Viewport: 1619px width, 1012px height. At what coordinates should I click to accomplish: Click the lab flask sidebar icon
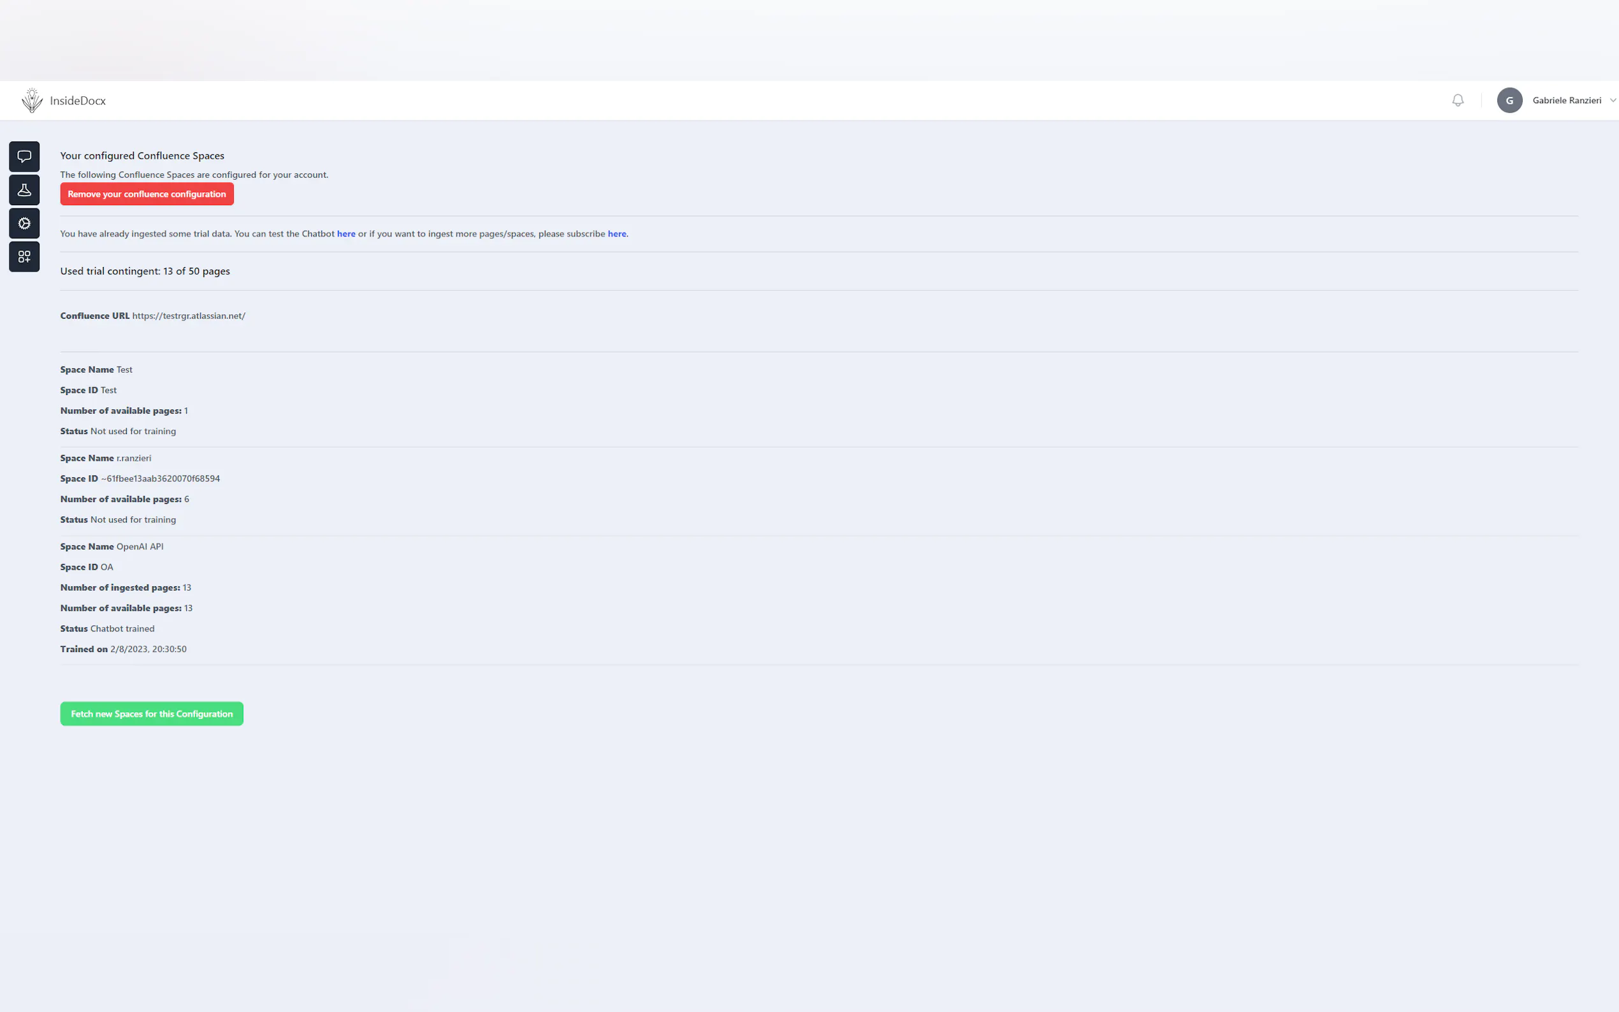pos(24,190)
